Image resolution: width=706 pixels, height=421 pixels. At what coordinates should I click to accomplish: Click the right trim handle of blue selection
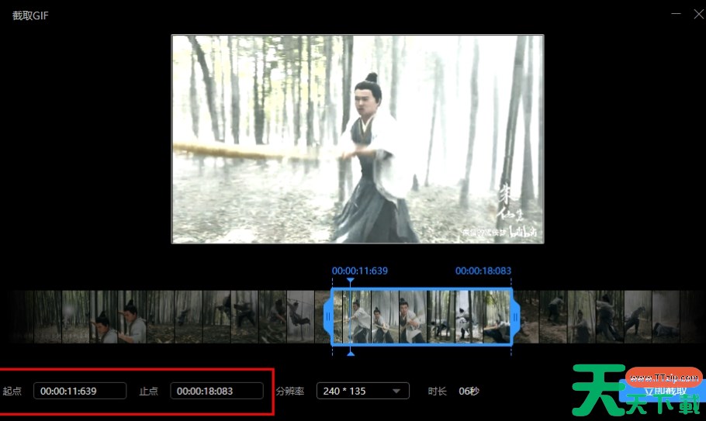515,316
